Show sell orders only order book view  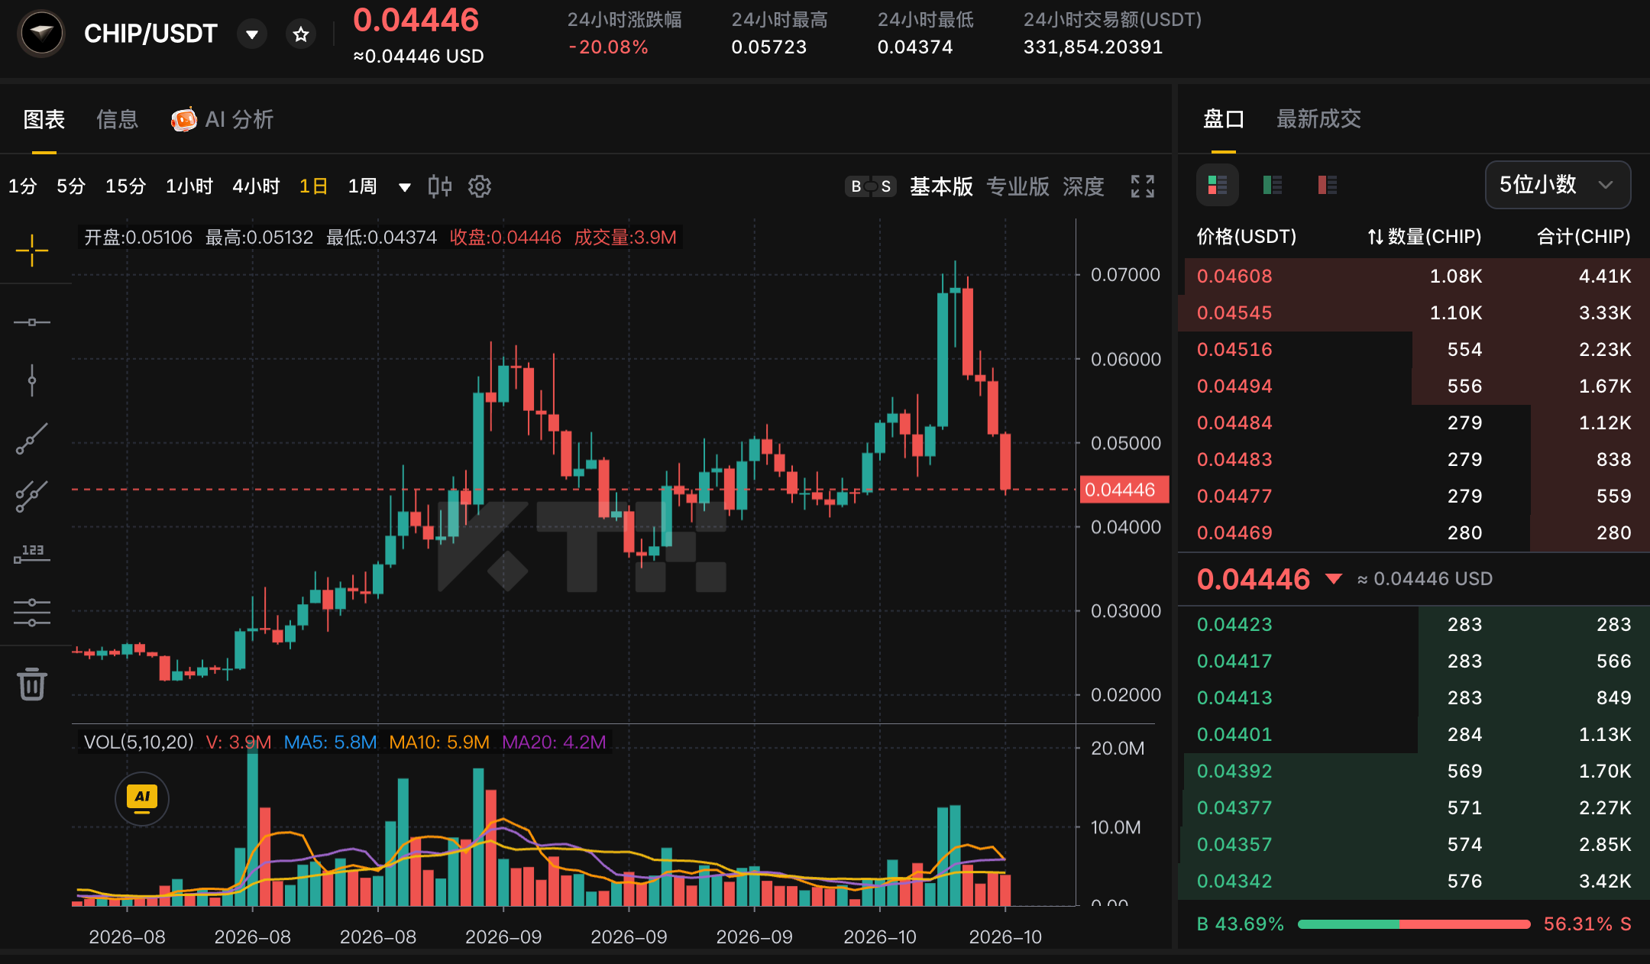point(1328,185)
